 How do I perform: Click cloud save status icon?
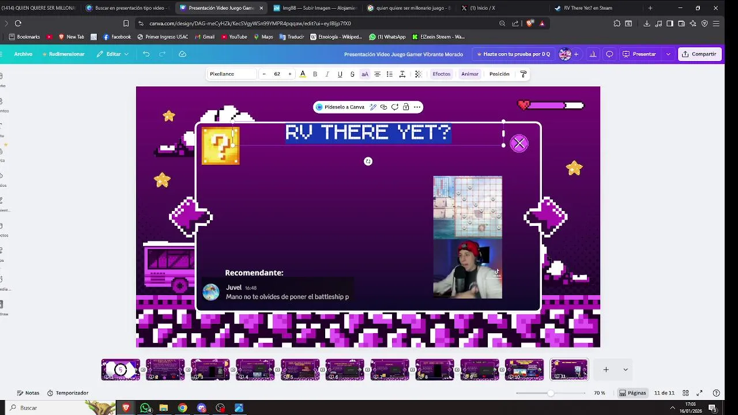pyautogui.click(x=183, y=54)
